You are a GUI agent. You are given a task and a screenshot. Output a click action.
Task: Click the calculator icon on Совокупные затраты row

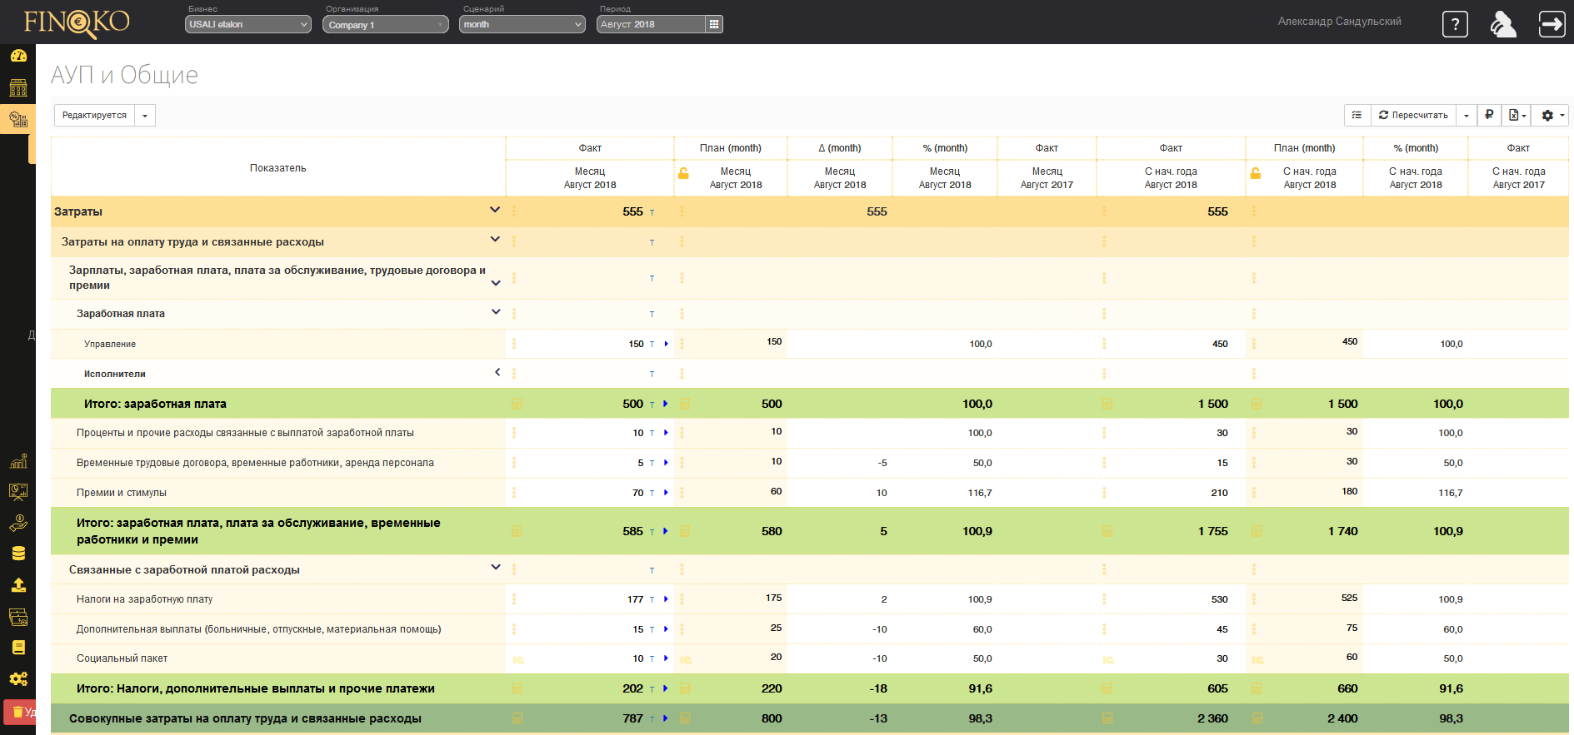click(x=517, y=718)
